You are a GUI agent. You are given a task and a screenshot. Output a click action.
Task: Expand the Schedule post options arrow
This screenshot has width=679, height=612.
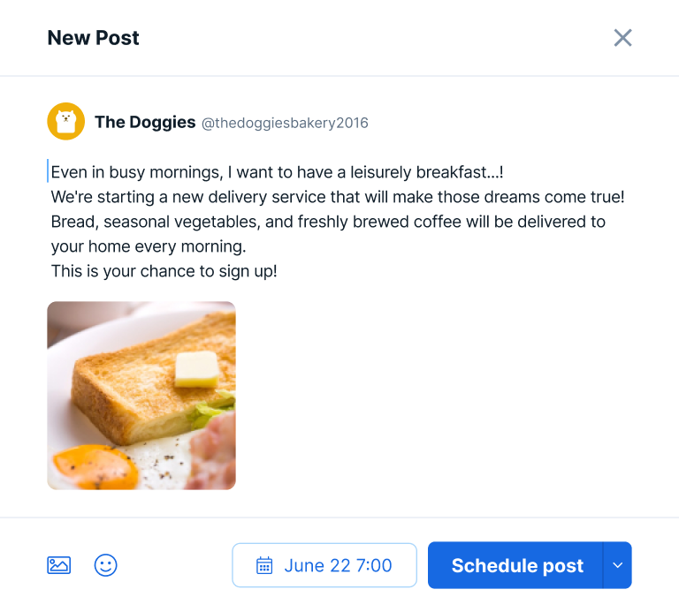[617, 565]
